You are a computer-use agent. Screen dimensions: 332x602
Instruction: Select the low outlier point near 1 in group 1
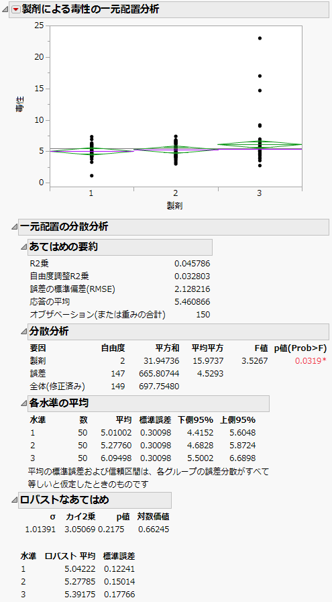tap(91, 175)
